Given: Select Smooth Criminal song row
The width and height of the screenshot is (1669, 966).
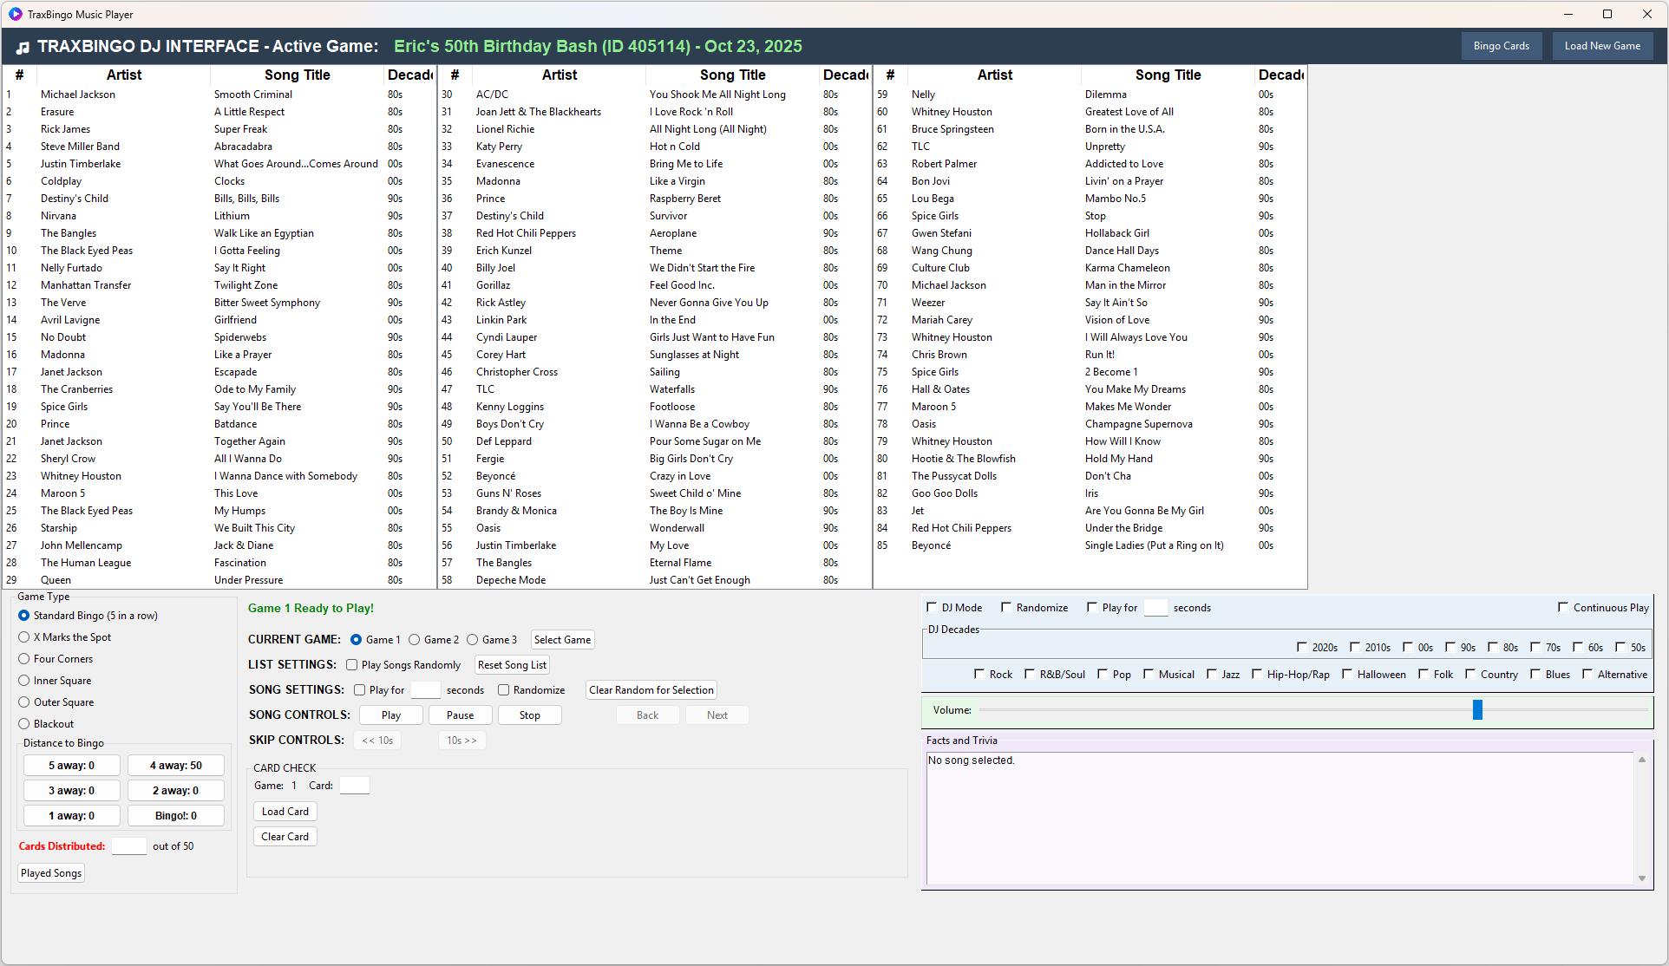Looking at the screenshot, I should point(252,95).
